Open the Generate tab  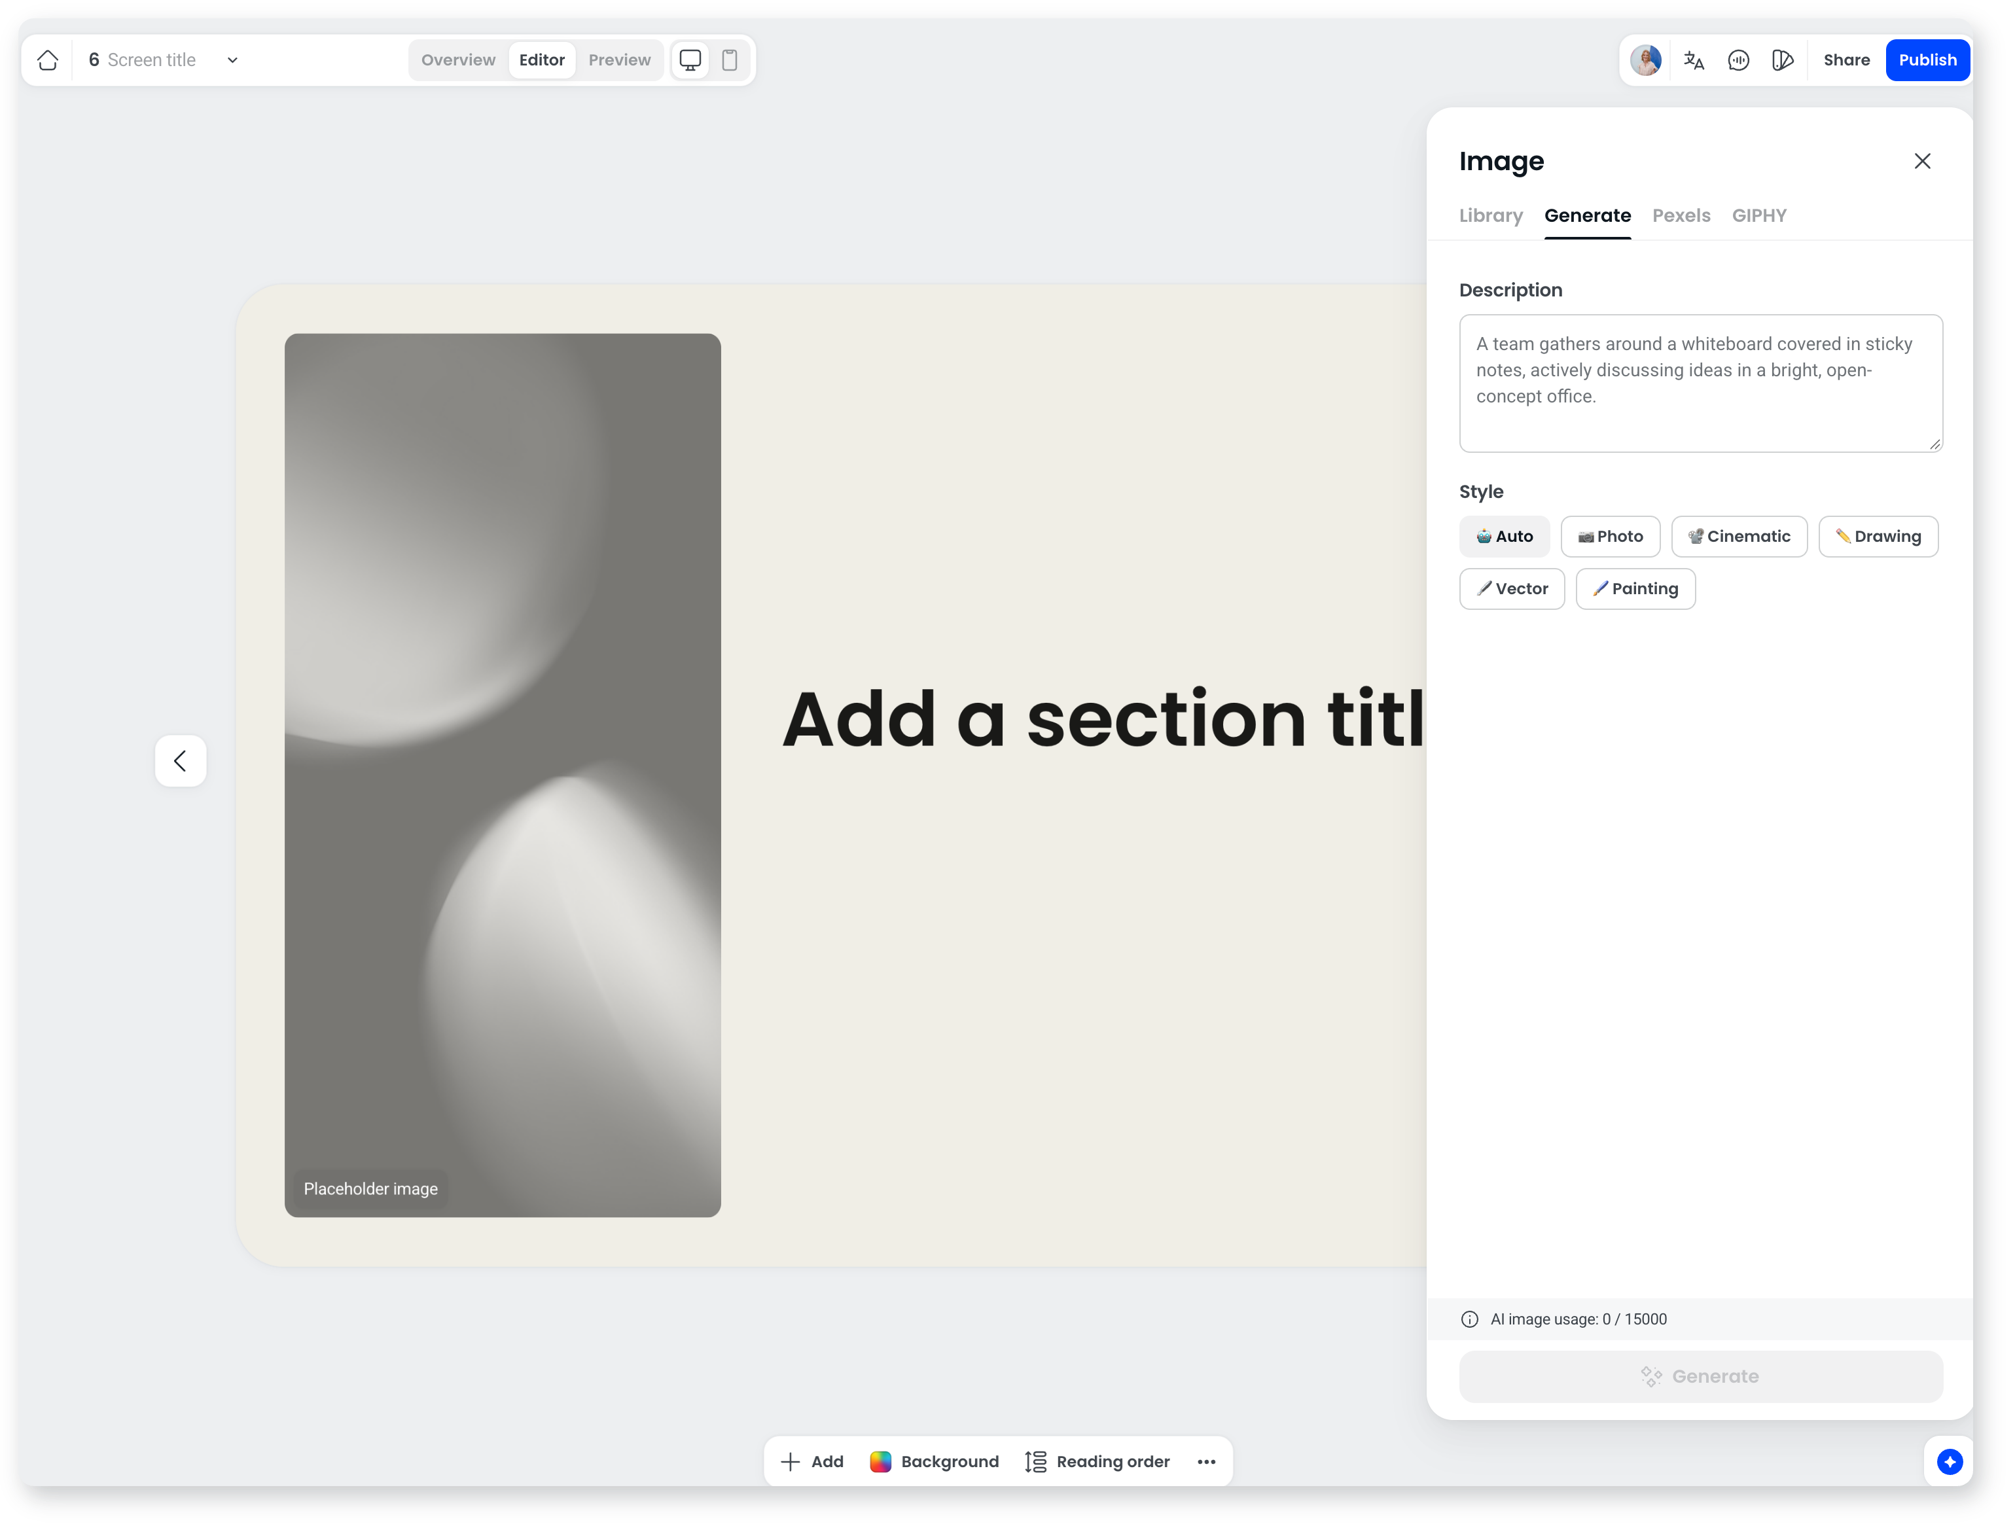(1588, 216)
